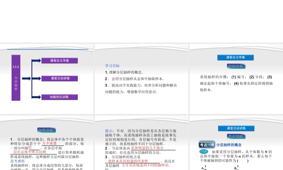Click the 知新益能 badge
Image resolution: width=283 pixels, height=170 pixels.
[47, 130]
